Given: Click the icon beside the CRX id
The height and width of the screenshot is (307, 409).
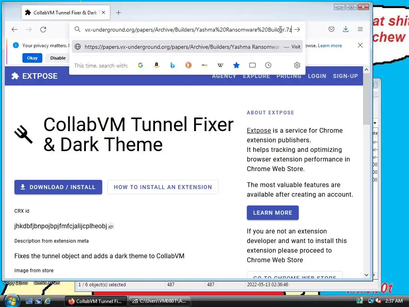Looking at the screenshot, I should pos(111,226).
